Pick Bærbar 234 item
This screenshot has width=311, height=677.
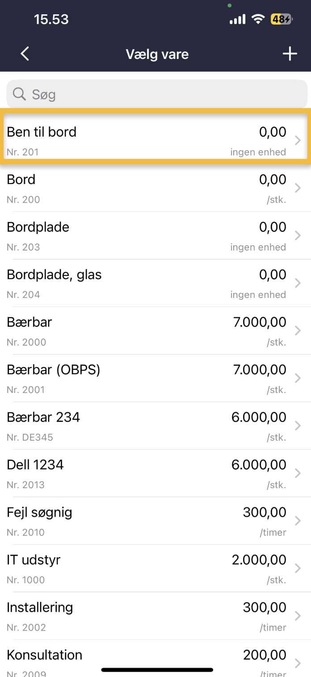click(134, 426)
